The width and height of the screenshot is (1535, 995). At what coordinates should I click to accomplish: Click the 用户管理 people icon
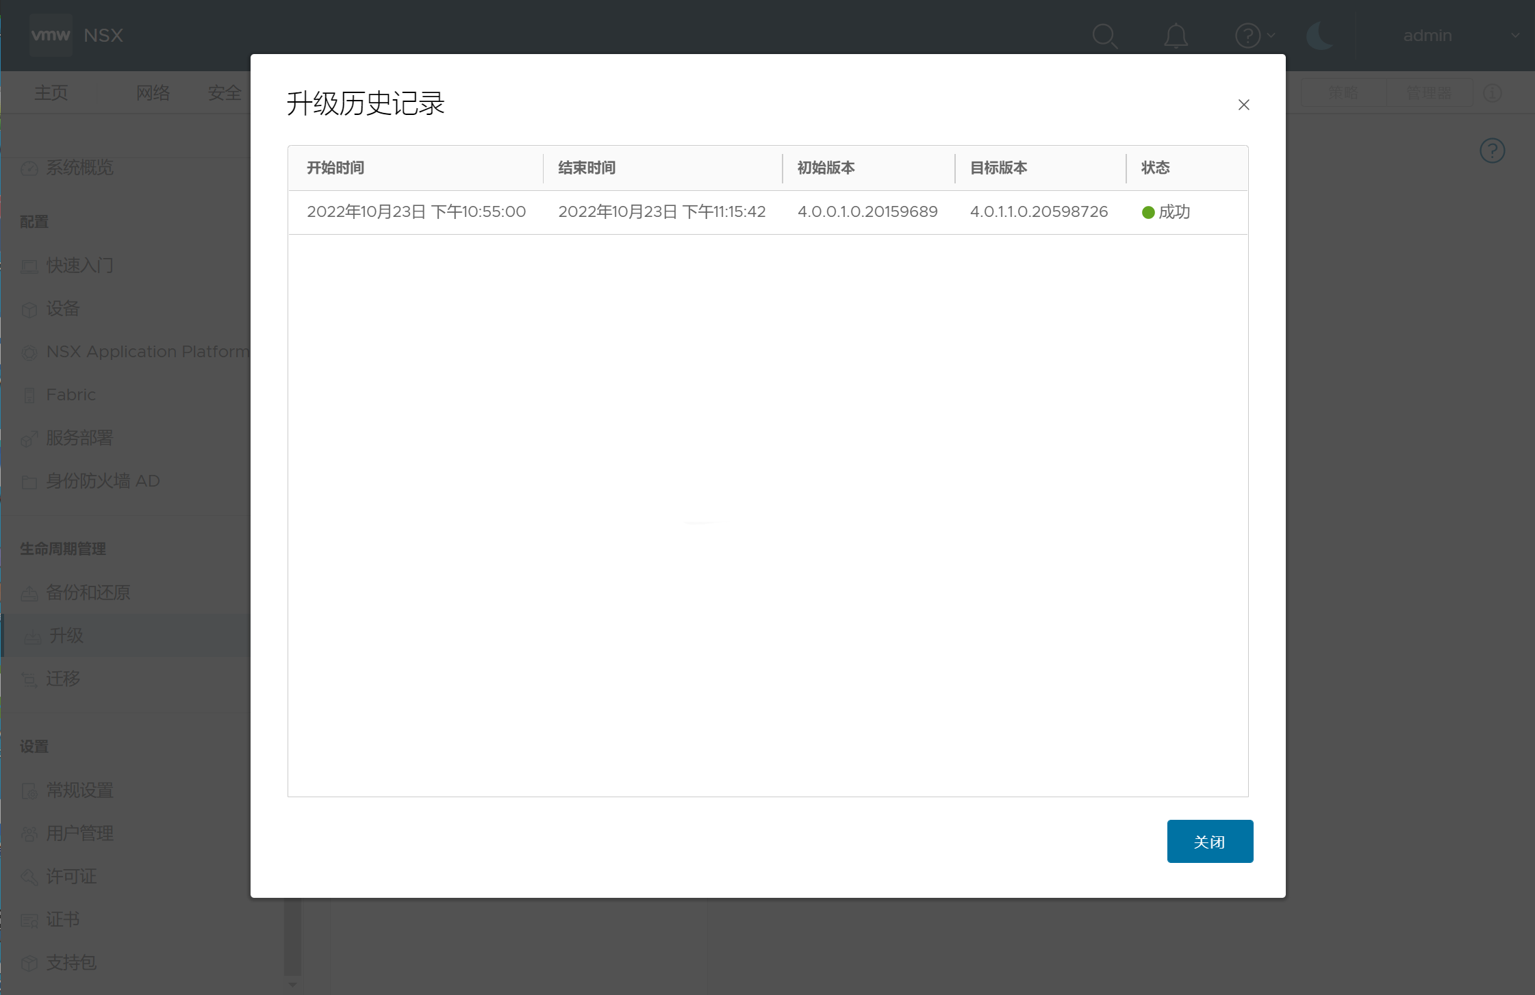click(x=29, y=834)
